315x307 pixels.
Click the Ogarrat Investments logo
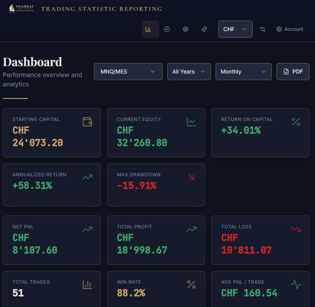[21, 9]
